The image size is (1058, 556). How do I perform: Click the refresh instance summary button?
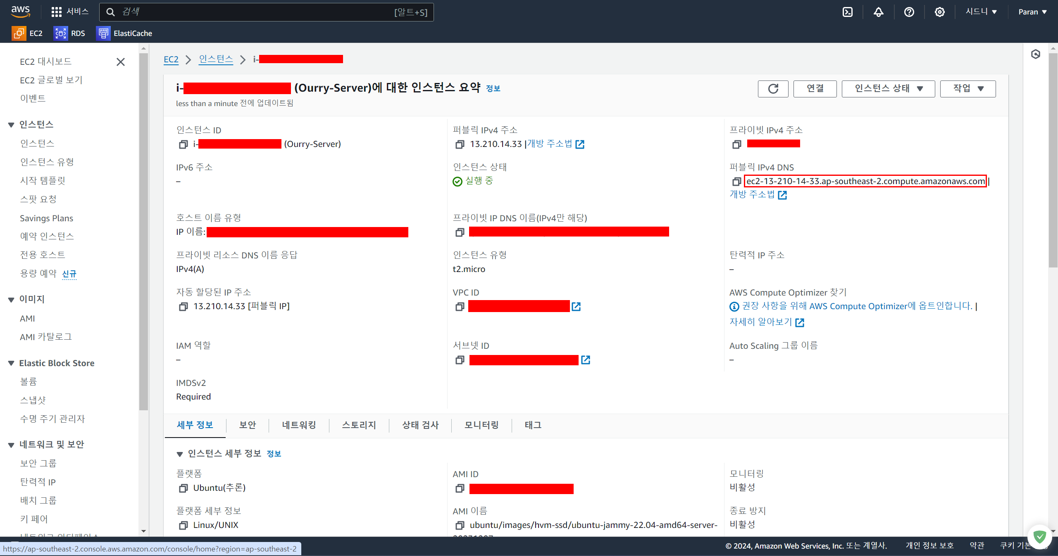[x=773, y=89]
